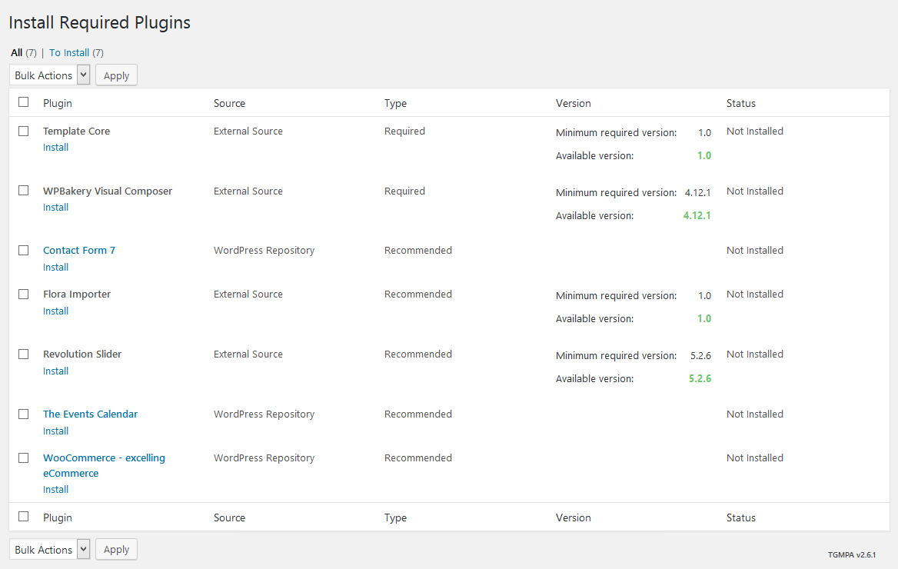
Task: Check the WooCommerce plugin checkbox
Action: [x=24, y=458]
